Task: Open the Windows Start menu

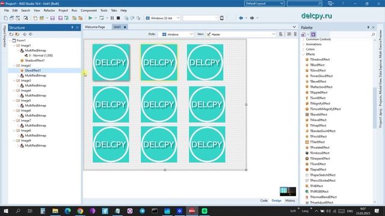Action: (5, 211)
